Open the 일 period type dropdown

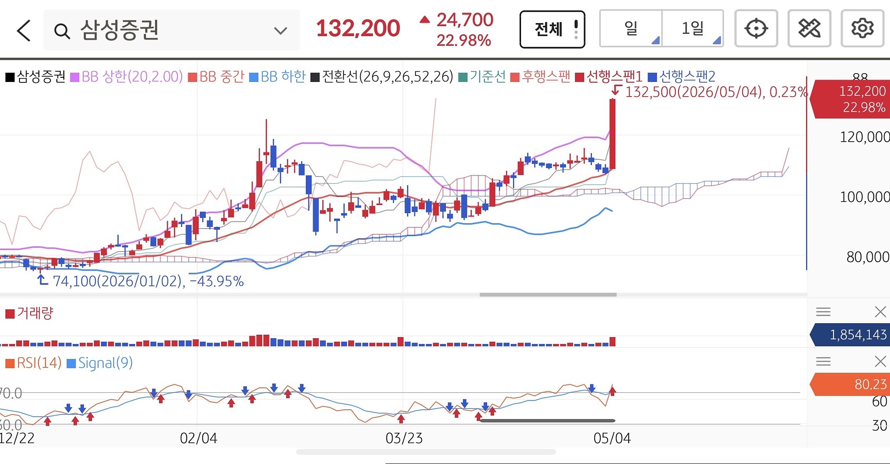(631, 29)
